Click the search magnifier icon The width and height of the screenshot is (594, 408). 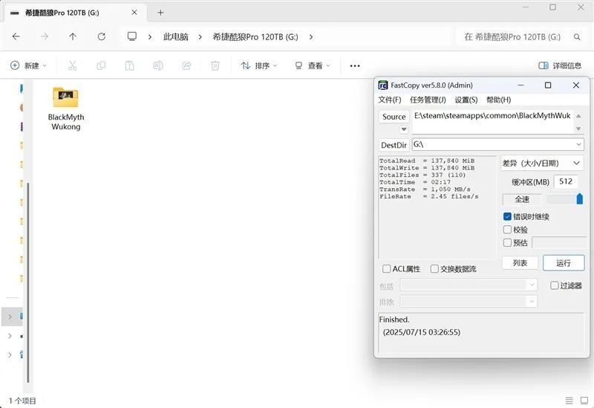[577, 36]
